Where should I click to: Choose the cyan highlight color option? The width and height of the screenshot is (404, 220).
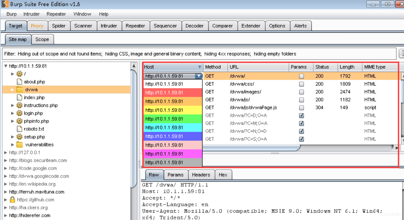coord(173,127)
